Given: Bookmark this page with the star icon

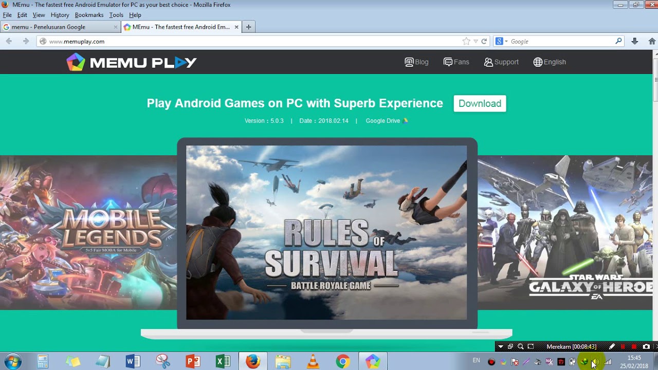Looking at the screenshot, I should tap(466, 41).
